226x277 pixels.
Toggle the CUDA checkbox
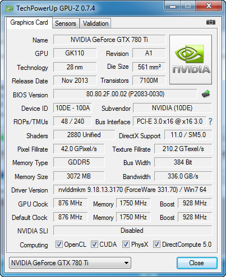[94, 245]
